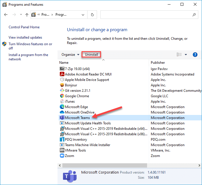202x185 pixels.
Task: Click the PDQ Inventory icon
Action: (x=62, y=140)
